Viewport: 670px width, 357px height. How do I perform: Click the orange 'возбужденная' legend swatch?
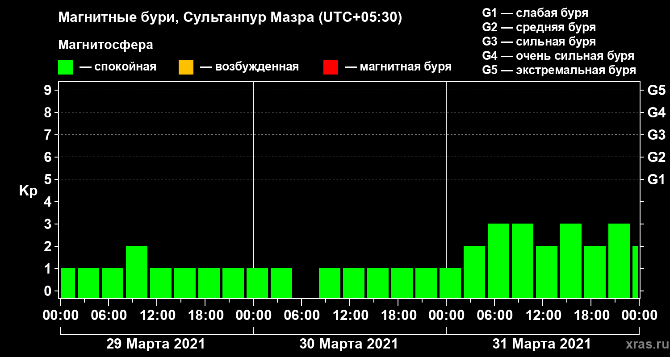[x=186, y=67]
